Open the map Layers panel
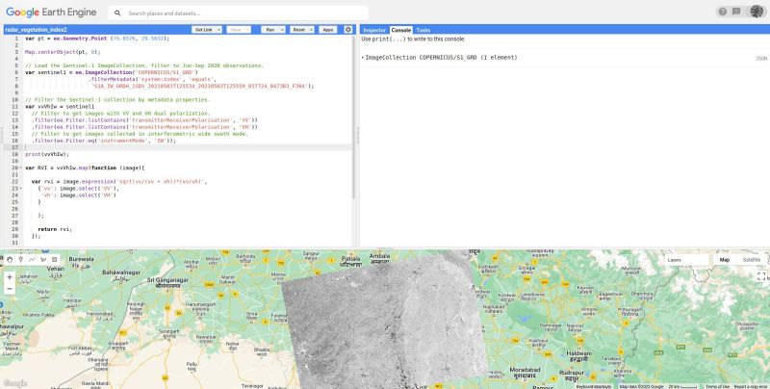 686,260
